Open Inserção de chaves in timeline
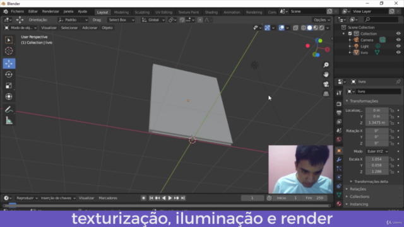 coord(58,198)
